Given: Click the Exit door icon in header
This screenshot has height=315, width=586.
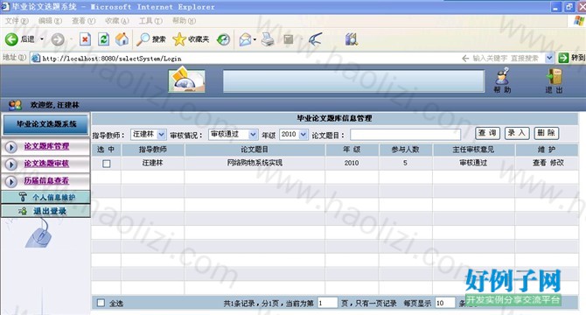Looking at the screenshot, I should (x=554, y=76).
